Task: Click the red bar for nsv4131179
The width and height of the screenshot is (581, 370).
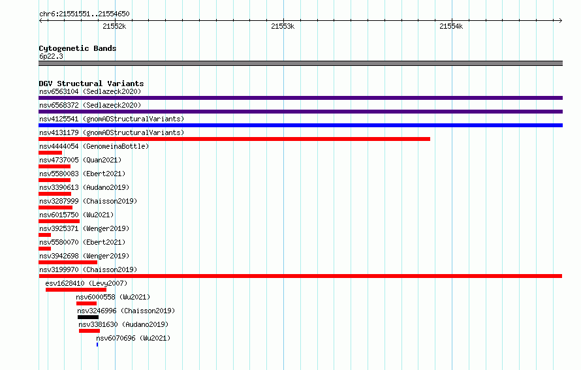Action: point(234,139)
